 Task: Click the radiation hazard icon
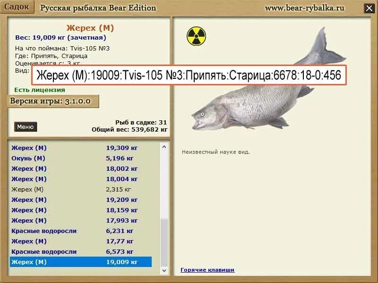click(x=196, y=34)
